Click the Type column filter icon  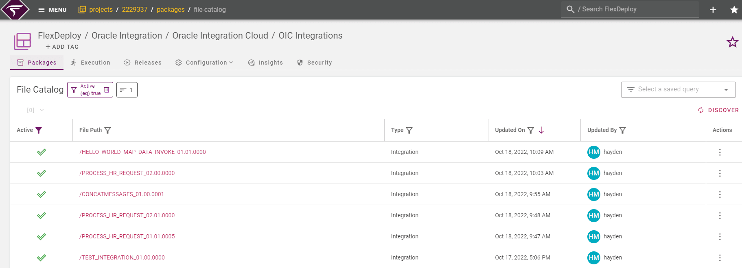(409, 130)
